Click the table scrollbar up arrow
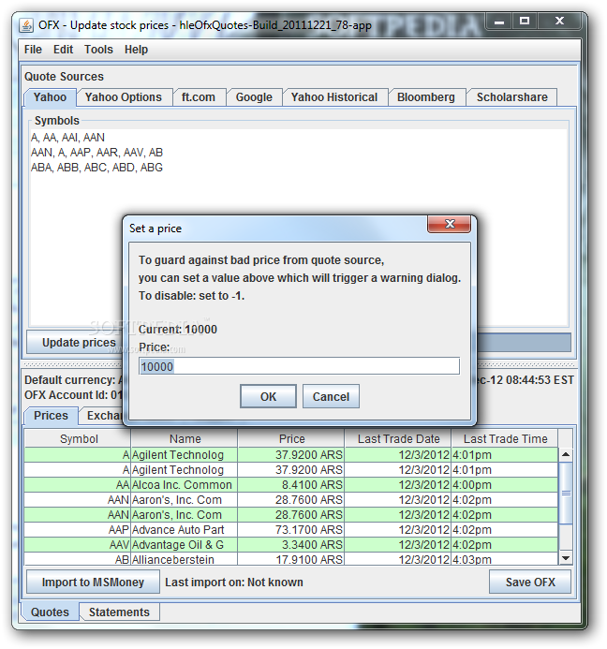 566,455
